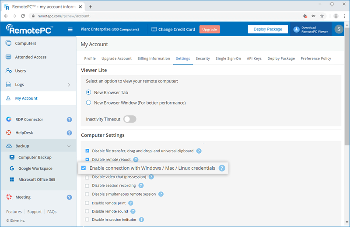The height and width of the screenshot is (227, 350).
Task: Expand the Logs sidebar section
Action: point(69,85)
